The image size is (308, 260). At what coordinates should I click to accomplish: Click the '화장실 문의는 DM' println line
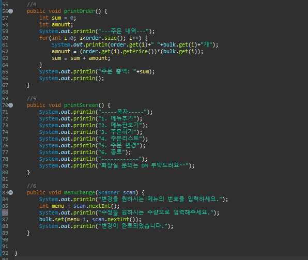(x=117, y=166)
